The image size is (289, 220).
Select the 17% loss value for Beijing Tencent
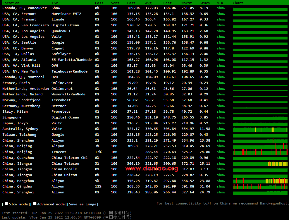click(x=98, y=152)
